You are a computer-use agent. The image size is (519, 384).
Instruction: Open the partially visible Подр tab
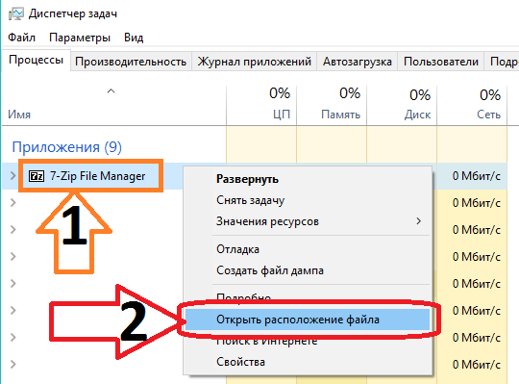[x=503, y=62]
